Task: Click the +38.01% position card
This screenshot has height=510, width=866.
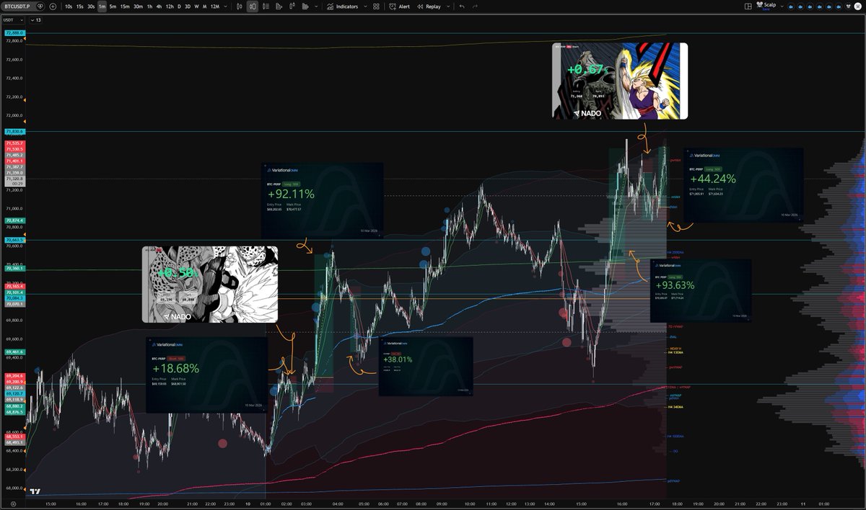Action: pos(425,366)
